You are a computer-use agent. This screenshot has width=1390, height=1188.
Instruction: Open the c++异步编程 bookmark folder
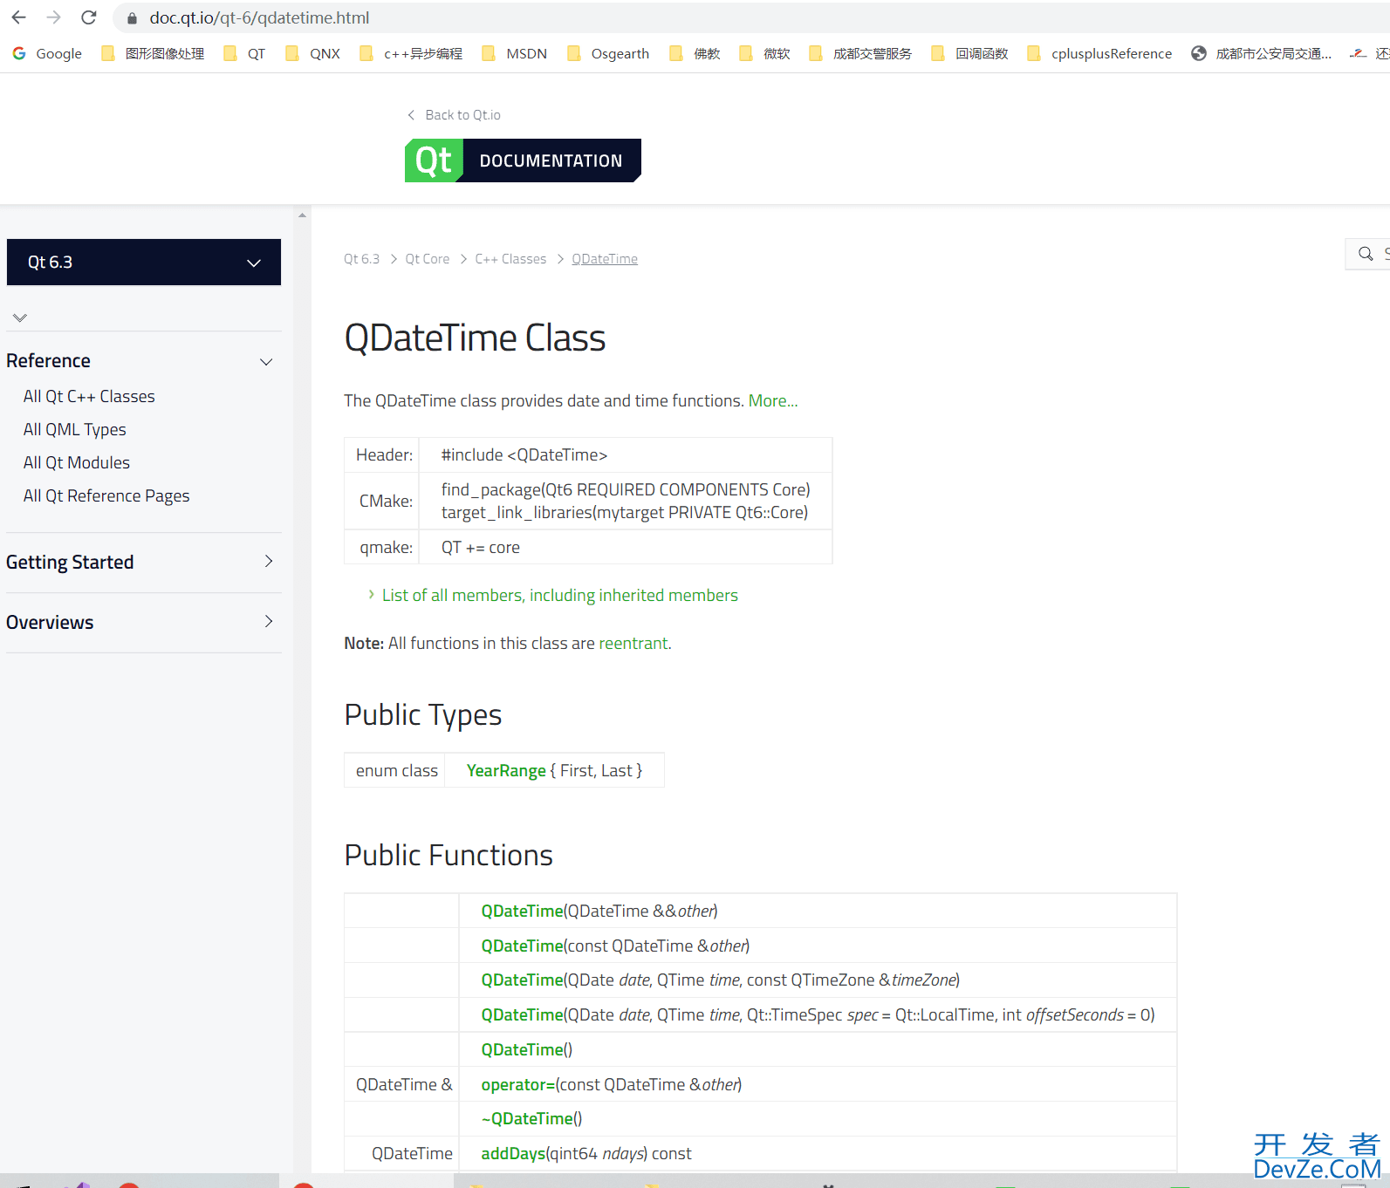(x=411, y=53)
